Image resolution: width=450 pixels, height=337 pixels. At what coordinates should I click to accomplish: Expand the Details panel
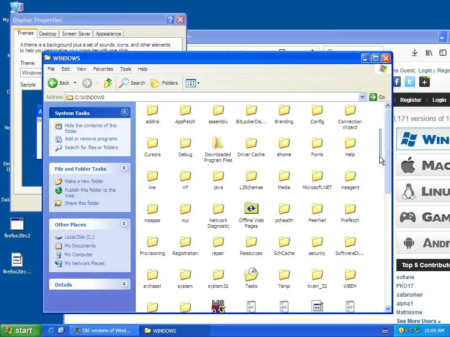(x=124, y=284)
